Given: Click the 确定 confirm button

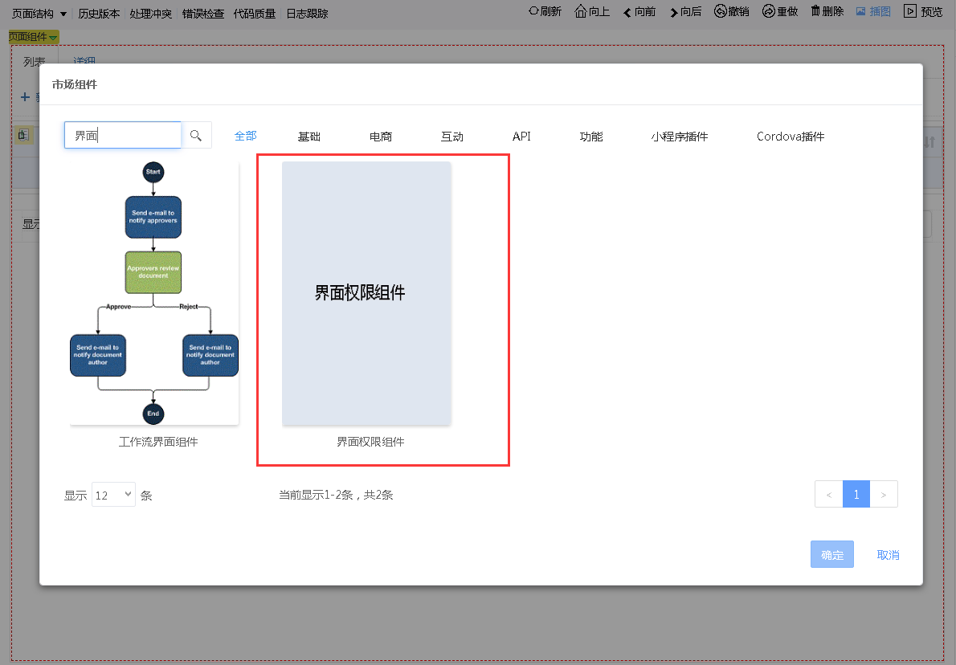Looking at the screenshot, I should click(831, 555).
